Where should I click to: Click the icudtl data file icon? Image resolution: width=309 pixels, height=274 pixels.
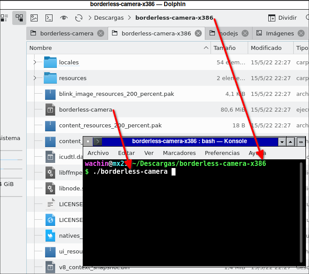coord(50,157)
